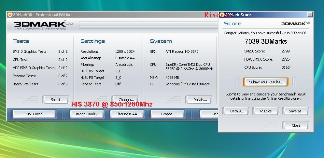Viewport: 324px width, 158px height.
Task: Click the Settings section heading
Action: point(92,41)
